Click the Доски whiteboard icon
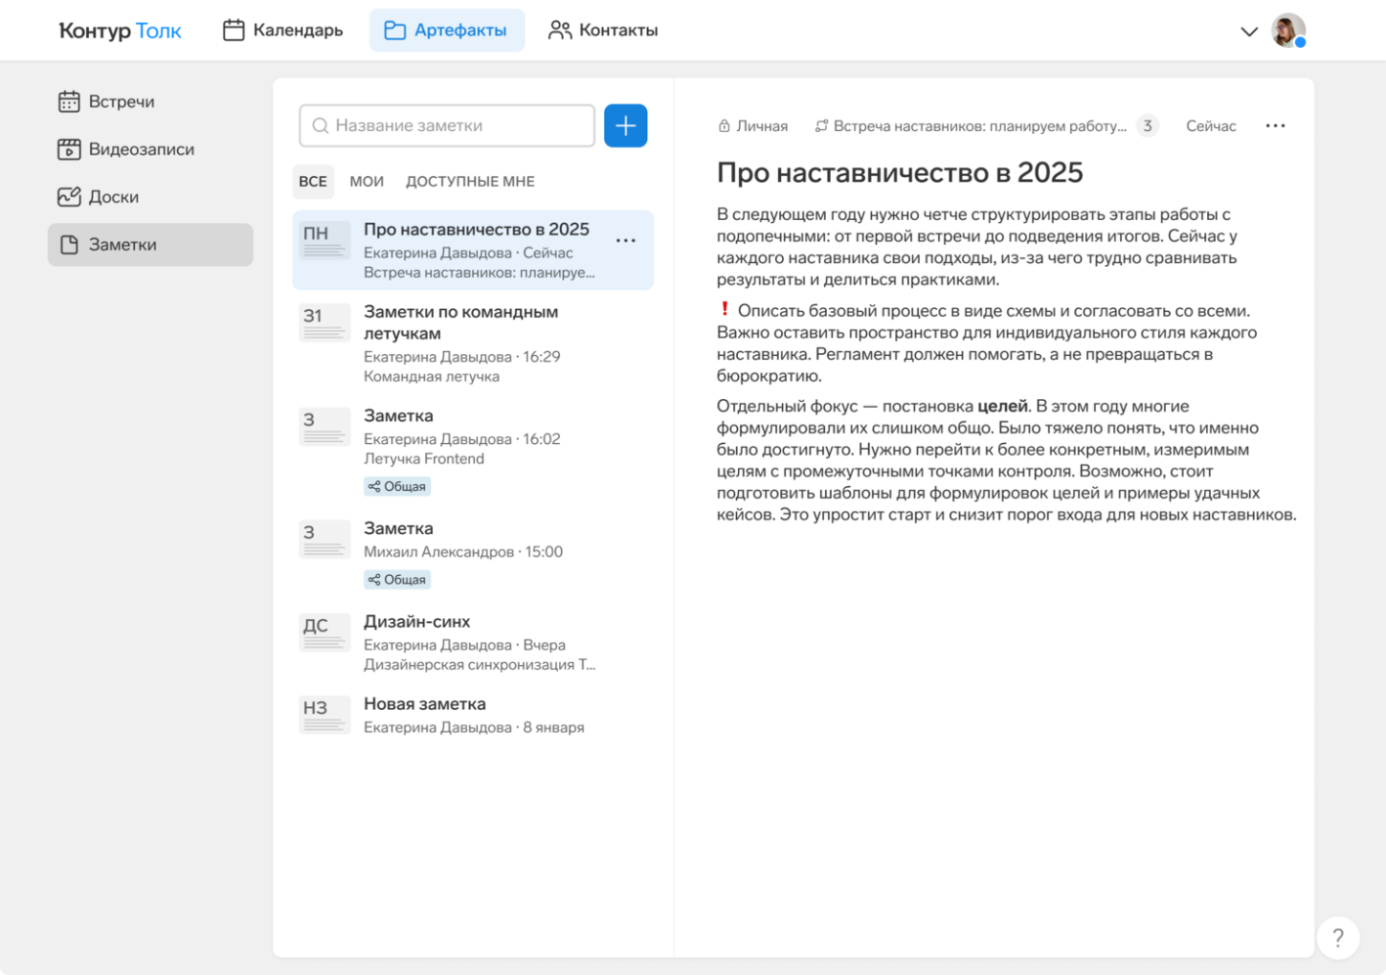Viewport: 1386px width, 975px height. pos(68,197)
